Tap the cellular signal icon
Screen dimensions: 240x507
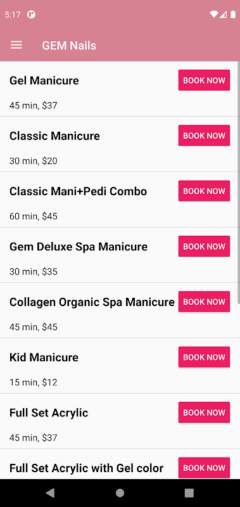[x=223, y=15]
